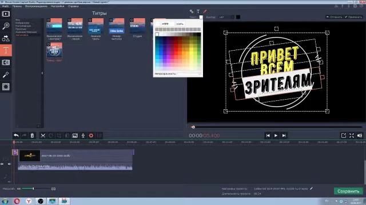Fit timeline zoom to window icon

(x=53, y=188)
